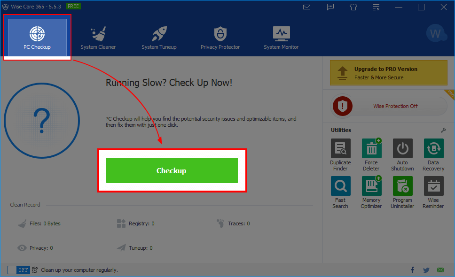Click 'Clean up your computer regularly.' text
455x277 pixels.
click(x=79, y=270)
